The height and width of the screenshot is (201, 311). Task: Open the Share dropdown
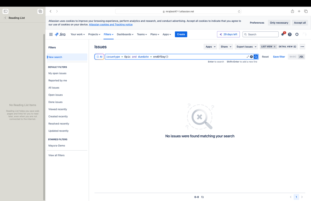[x=225, y=46]
